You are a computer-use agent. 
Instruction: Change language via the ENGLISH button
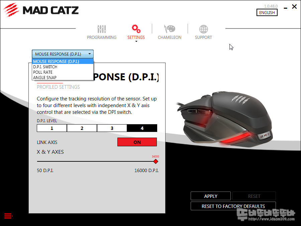click(x=267, y=12)
